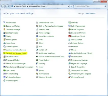Viewport: 108px width, 96px height.
Task: Click the Administrative Tools icon
Action: (37, 23)
